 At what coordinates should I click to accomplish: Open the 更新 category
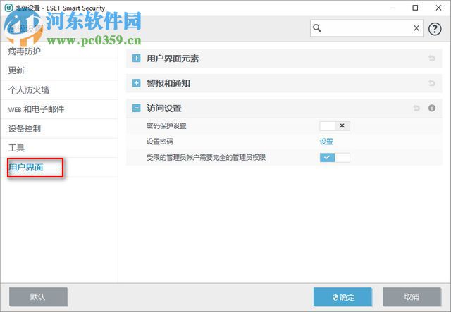pyautogui.click(x=59, y=70)
